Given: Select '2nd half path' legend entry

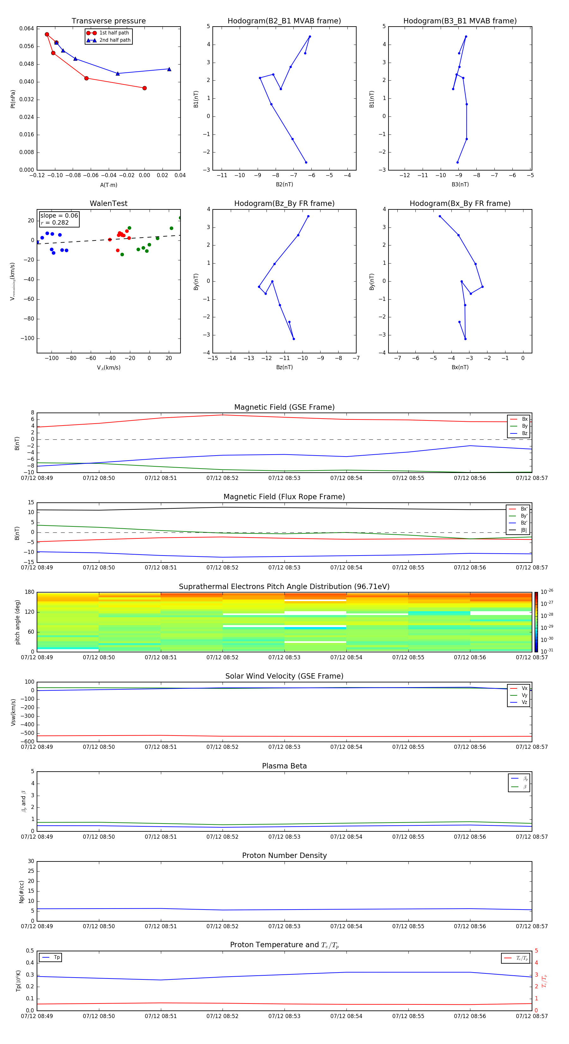Looking at the screenshot, I should (x=108, y=40).
